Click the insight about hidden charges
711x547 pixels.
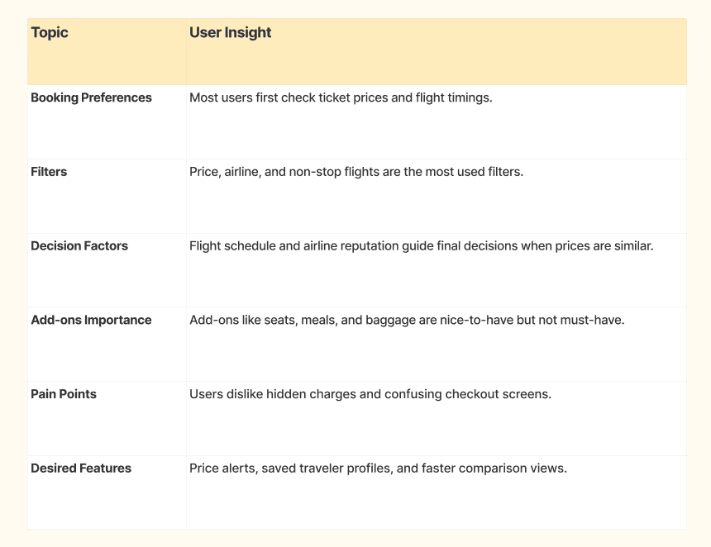click(370, 394)
